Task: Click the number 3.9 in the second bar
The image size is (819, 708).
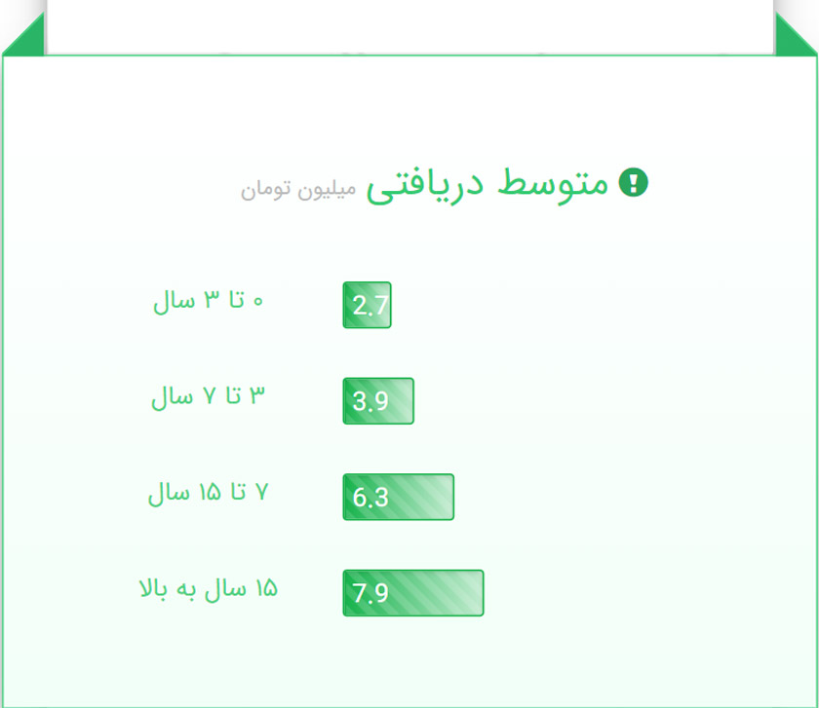Action: point(370,401)
